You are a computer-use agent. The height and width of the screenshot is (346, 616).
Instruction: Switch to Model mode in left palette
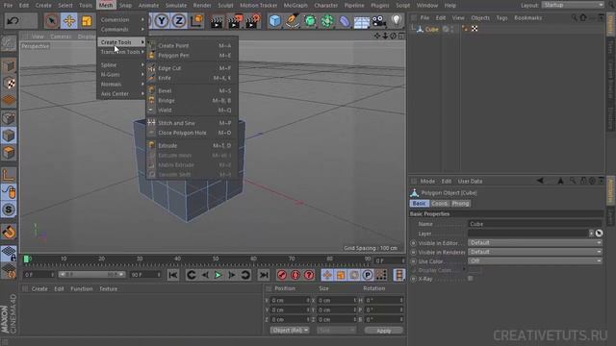(9, 66)
